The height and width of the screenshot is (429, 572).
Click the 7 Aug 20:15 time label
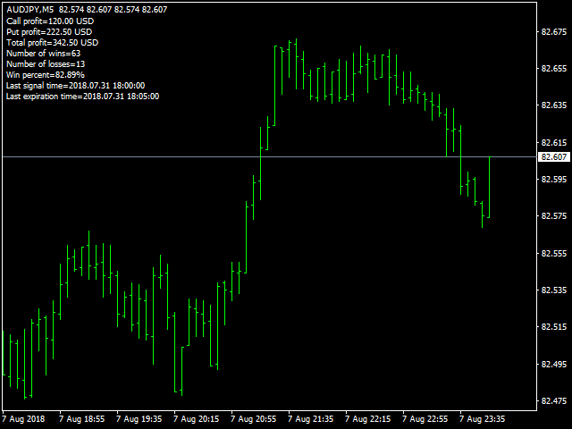click(x=197, y=419)
